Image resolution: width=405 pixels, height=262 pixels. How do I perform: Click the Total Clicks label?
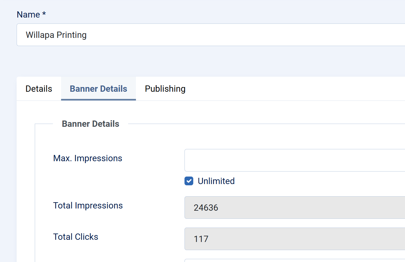76,237
